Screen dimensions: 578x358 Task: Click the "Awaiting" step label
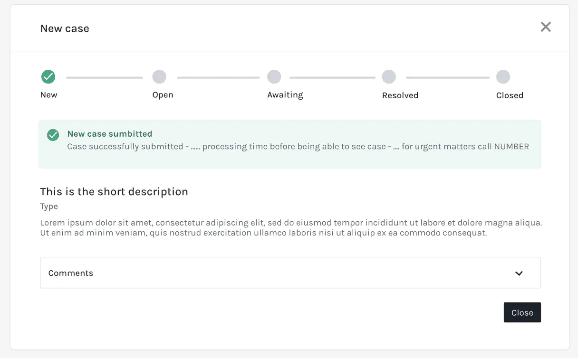(x=285, y=95)
